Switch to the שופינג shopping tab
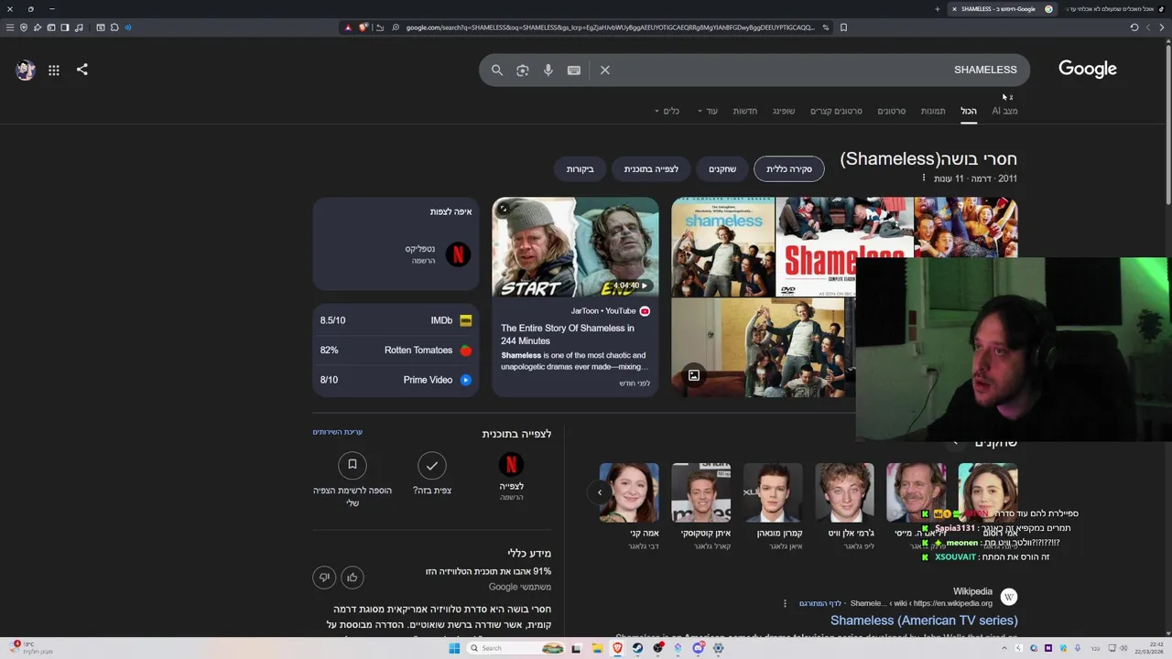 point(784,111)
